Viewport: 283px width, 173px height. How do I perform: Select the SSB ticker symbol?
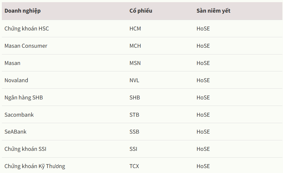pyautogui.click(x=134, y=132)
